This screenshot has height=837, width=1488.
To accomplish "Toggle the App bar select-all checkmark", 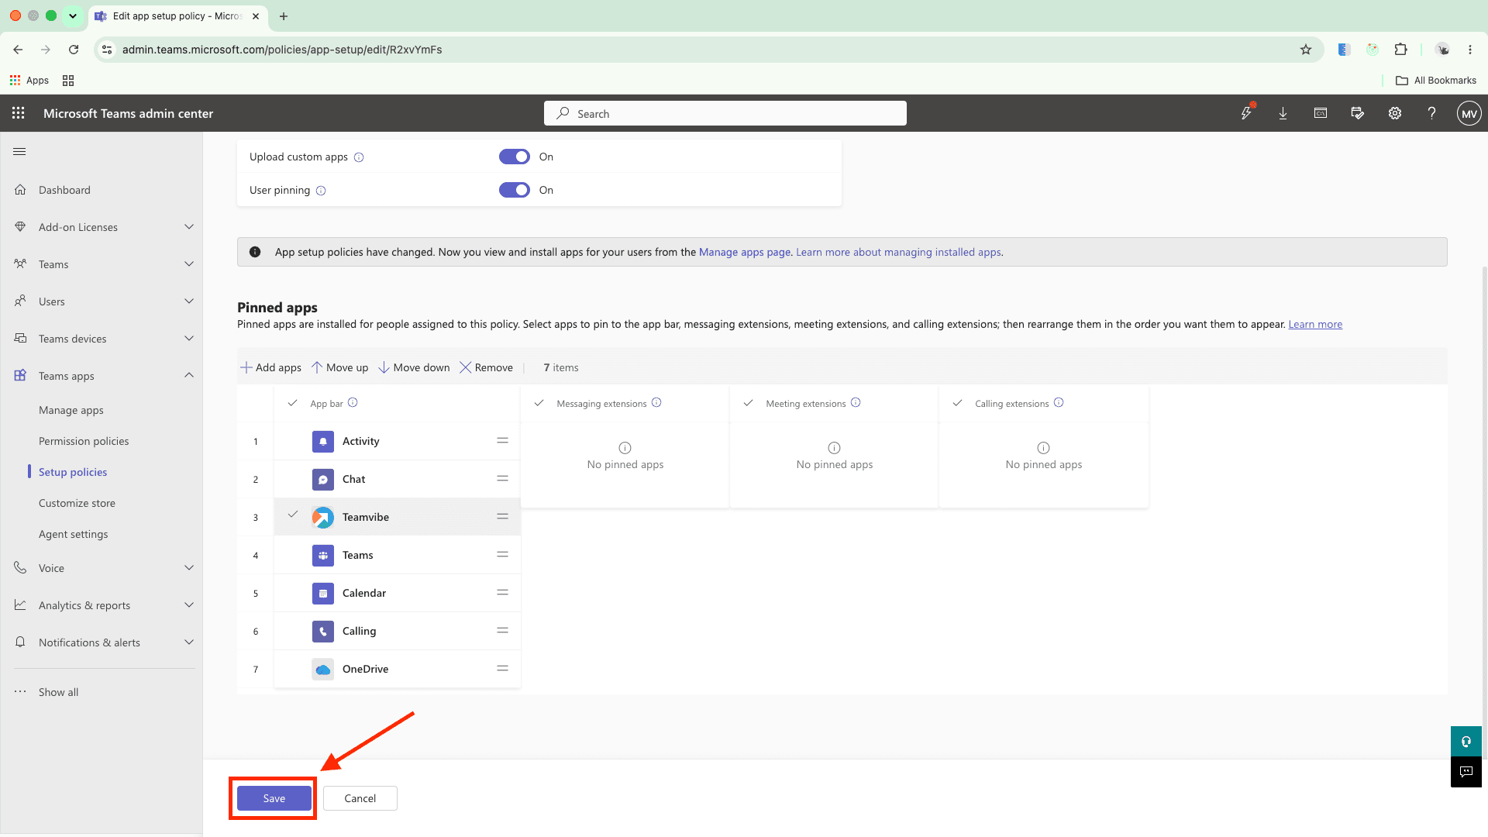I will point(293,403).
